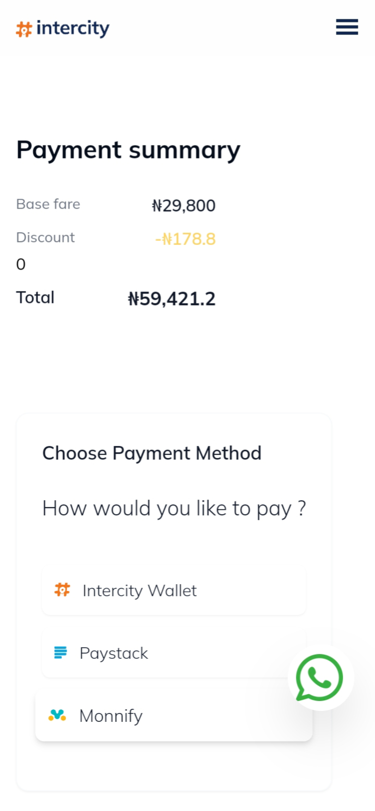This screenshot has width=375, height=811.
Task: Click the Discount label
Action: (x=45, y=237)
